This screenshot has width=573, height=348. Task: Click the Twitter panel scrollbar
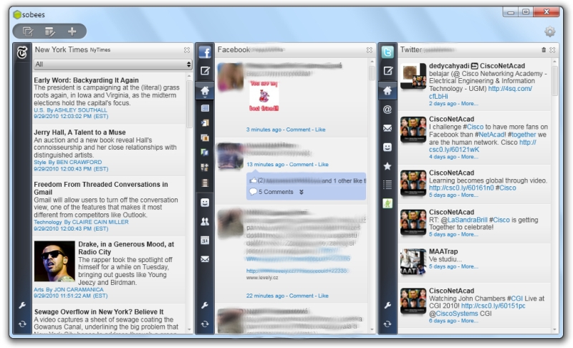coord(554,81)
